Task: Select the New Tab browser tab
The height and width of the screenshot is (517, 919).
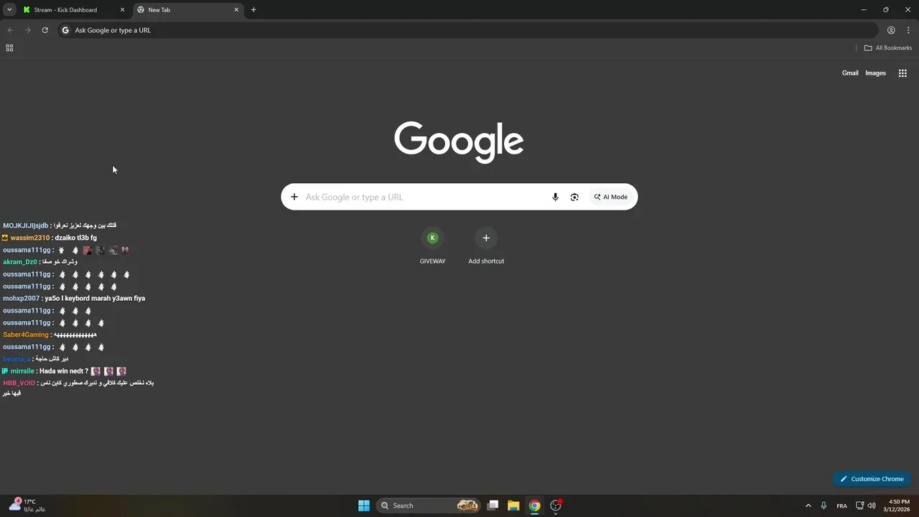Action: click(187, 10)
